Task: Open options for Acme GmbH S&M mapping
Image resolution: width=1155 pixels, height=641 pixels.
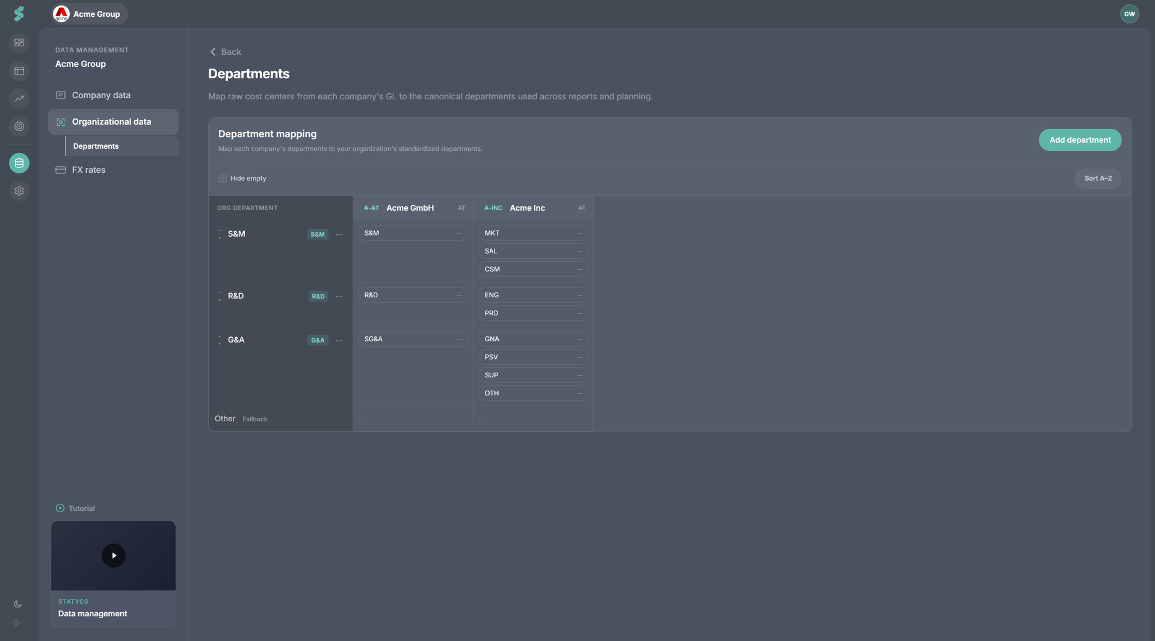Action: 460,234
